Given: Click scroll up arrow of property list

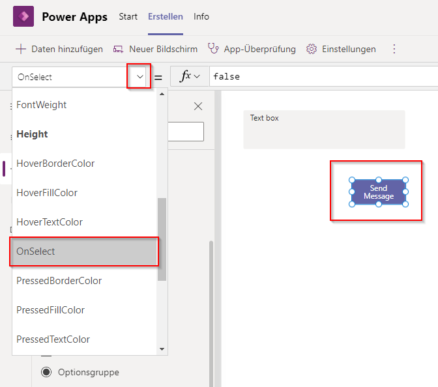Looking at the screenshot, I should click(162, 94).
